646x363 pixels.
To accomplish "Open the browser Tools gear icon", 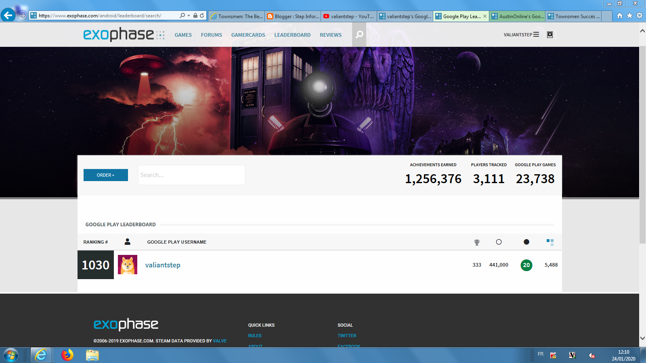I will pyautogui.click(x=640, y=15).
